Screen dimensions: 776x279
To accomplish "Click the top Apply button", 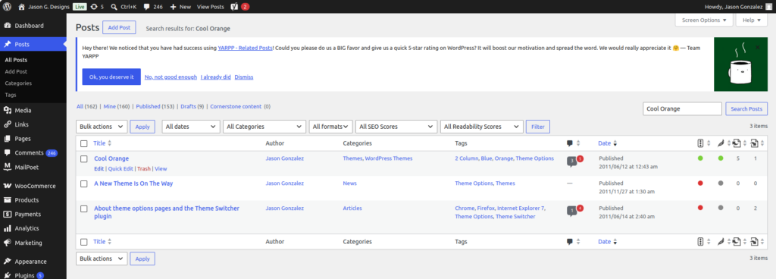I will click(142, 127).
